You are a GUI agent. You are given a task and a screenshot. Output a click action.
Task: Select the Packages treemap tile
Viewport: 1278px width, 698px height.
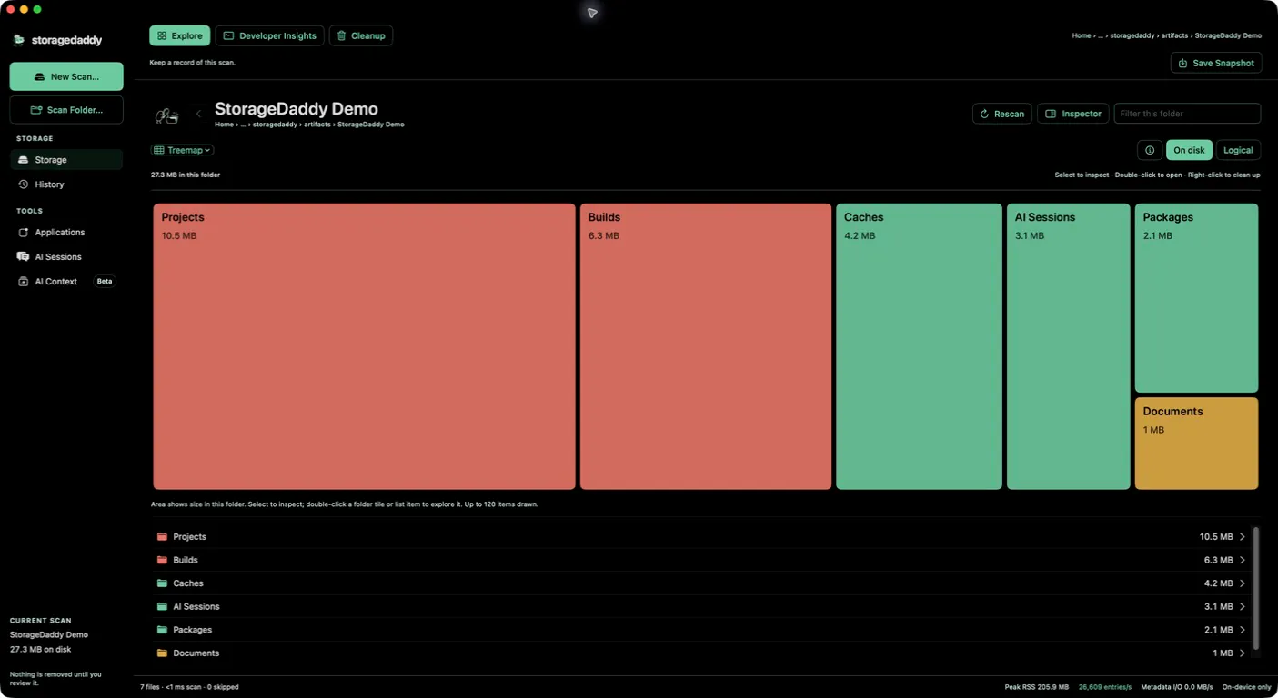[1197, 298]
